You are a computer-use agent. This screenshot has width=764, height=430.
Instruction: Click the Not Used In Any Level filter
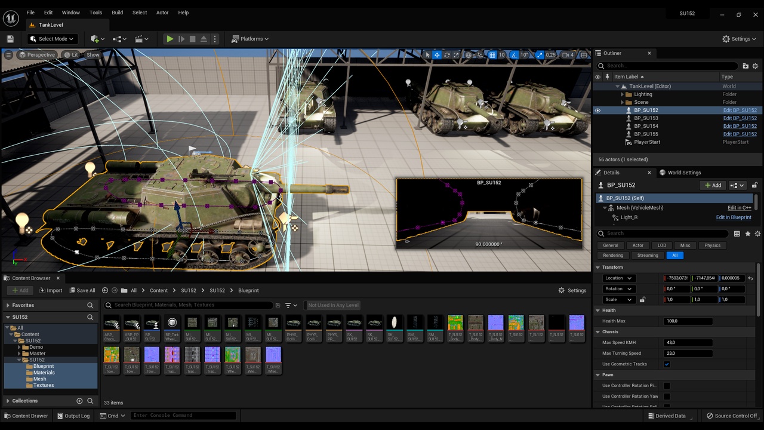(333, 305)
